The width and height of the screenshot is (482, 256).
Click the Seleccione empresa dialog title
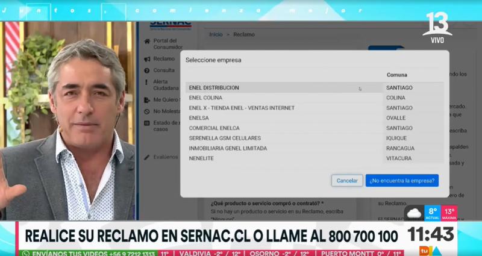213,60
